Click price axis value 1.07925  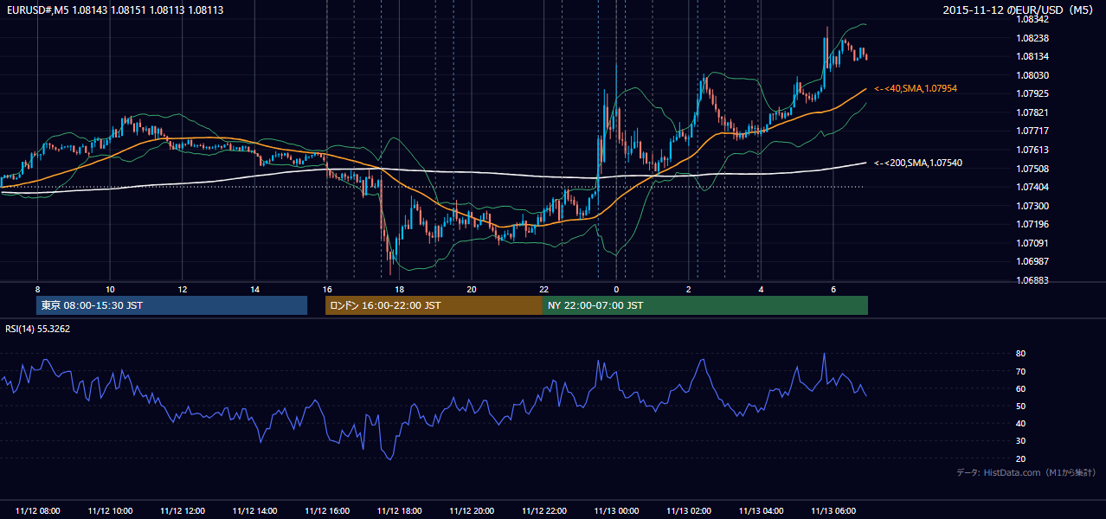click(x=1033, y=93)
